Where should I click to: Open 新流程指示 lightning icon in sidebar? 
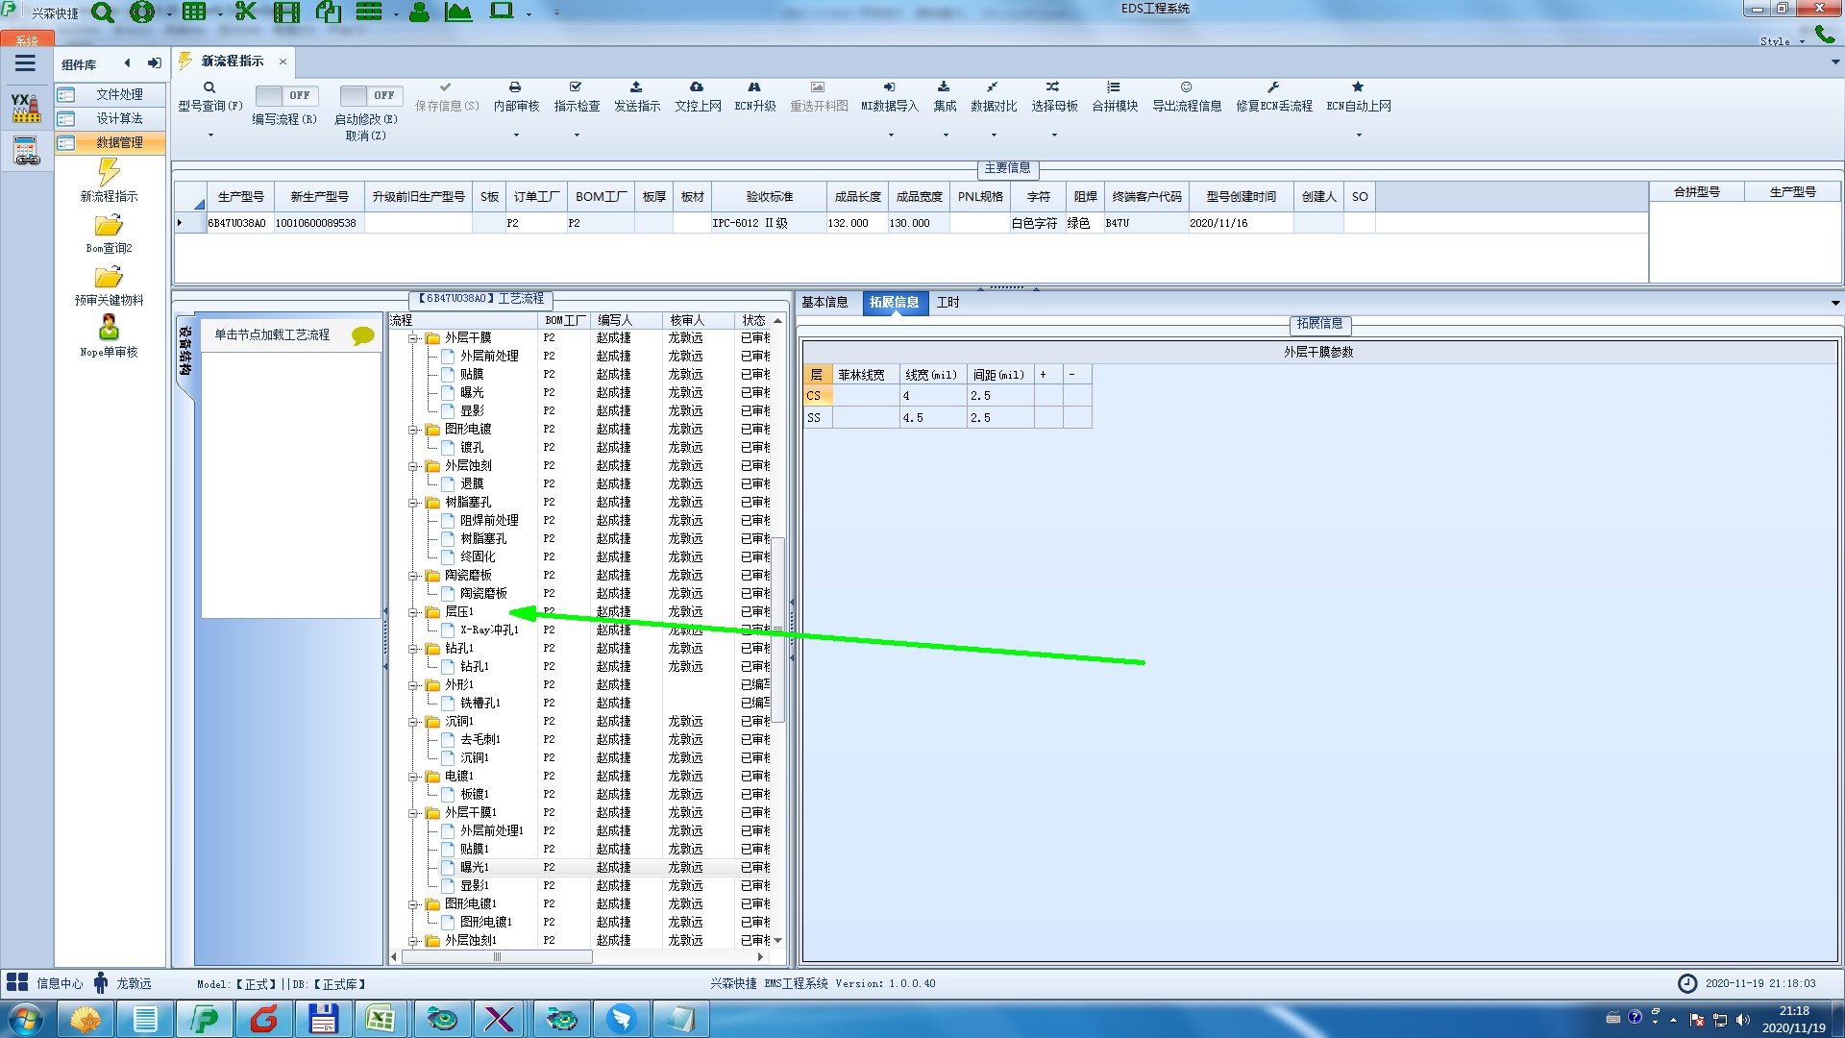coord(109,174)
